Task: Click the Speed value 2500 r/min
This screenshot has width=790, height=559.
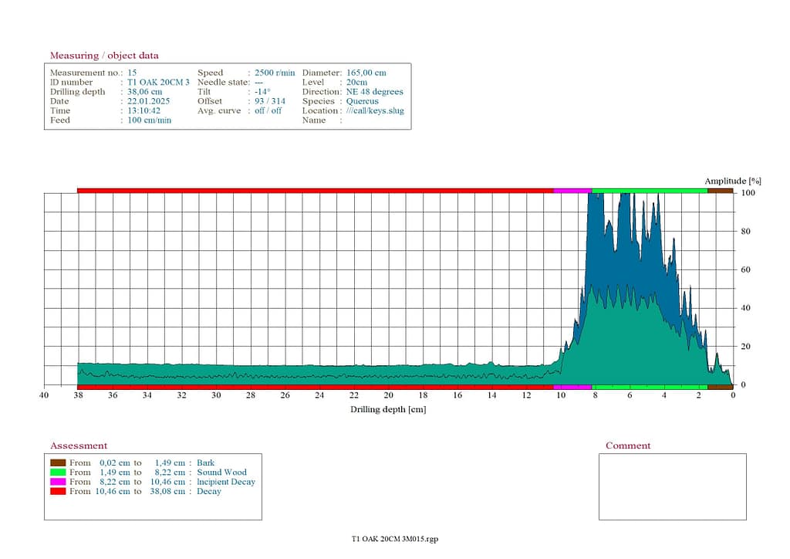Action: 275,73
